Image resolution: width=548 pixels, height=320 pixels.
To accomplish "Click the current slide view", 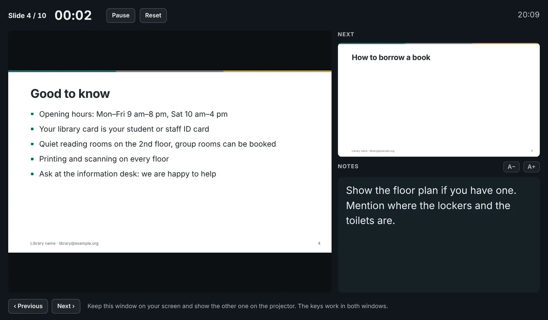I will click(x=170, y=162).
